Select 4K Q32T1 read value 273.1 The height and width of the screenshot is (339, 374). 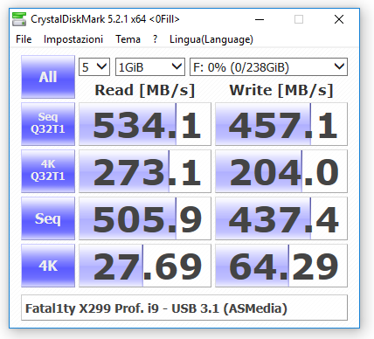tap(145, 171)
